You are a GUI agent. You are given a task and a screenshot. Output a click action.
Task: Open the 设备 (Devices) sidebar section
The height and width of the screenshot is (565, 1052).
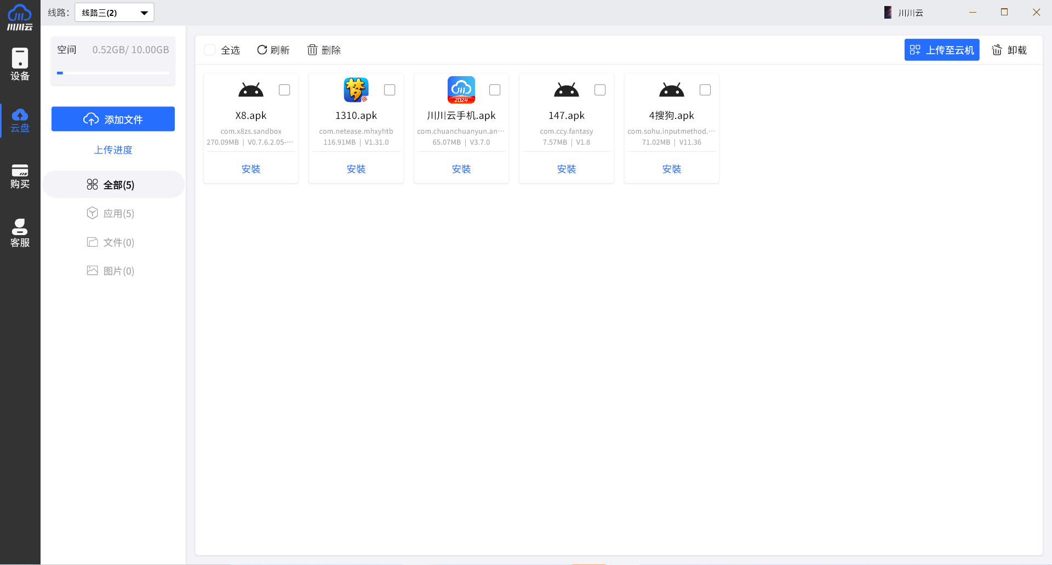[x=20, y=64]
